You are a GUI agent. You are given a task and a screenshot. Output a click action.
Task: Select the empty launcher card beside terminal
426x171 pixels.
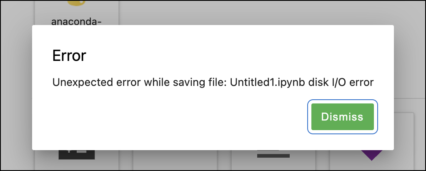[175, 160]
